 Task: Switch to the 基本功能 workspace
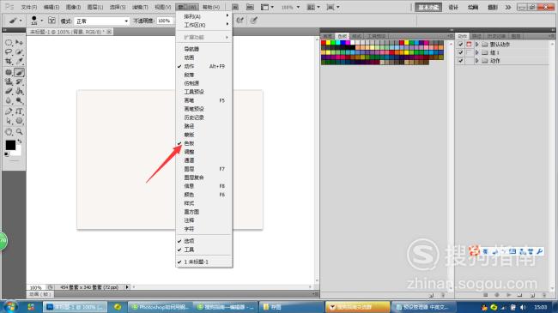428,7
